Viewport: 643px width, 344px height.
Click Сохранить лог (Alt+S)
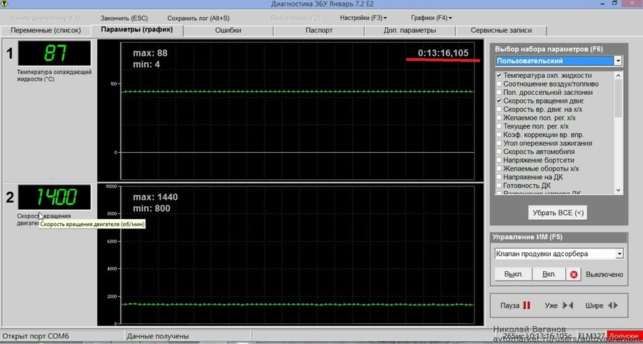(199, 18)
